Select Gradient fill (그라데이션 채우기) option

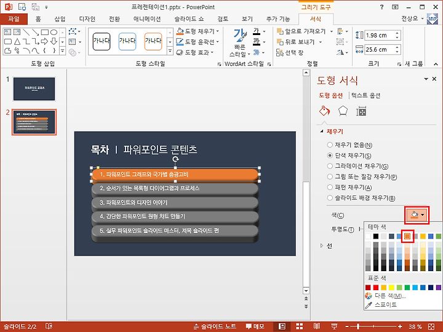click(330, 166)
